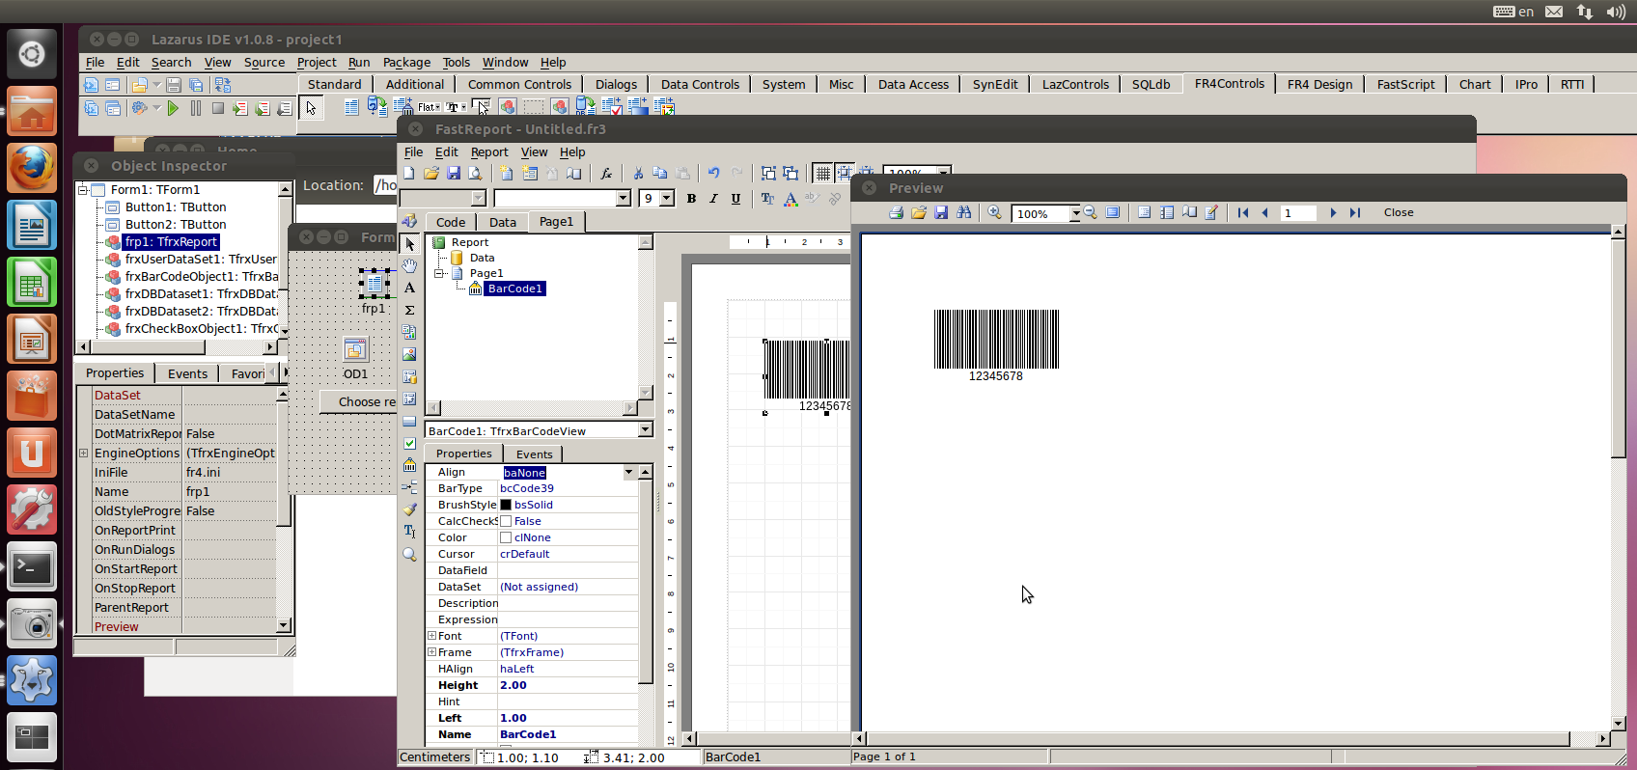Copy selection with FastReport copy icon
This screenshot has width=1637, height=770.
(x=660, y=173)
